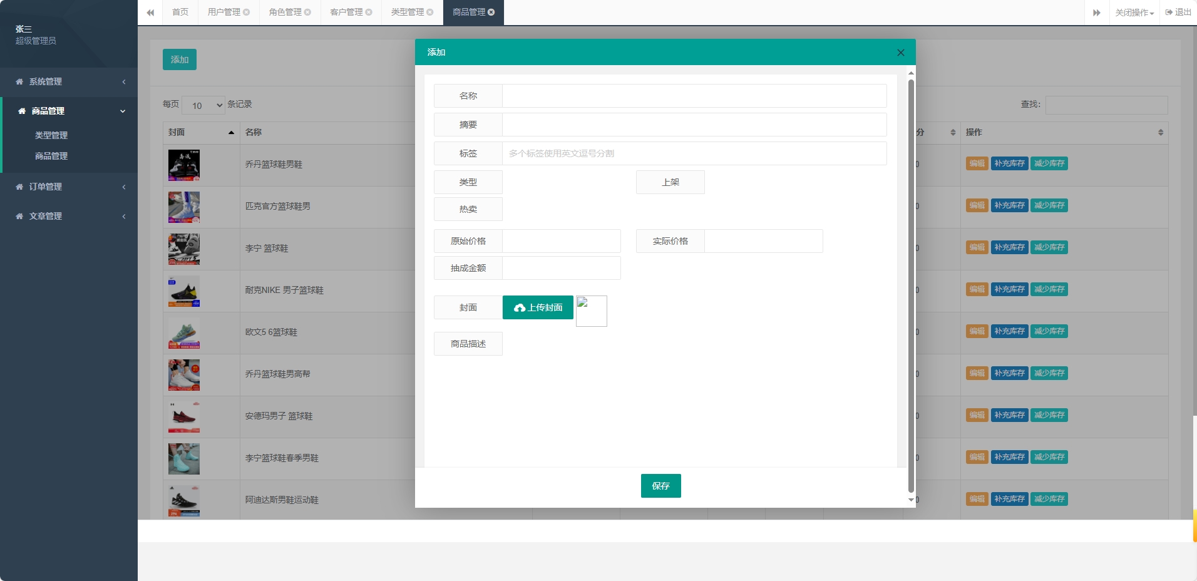The width and height of the screenshot is (1197, 581).
Task: Click the home icon beside 订单管理
Action: 19,187
